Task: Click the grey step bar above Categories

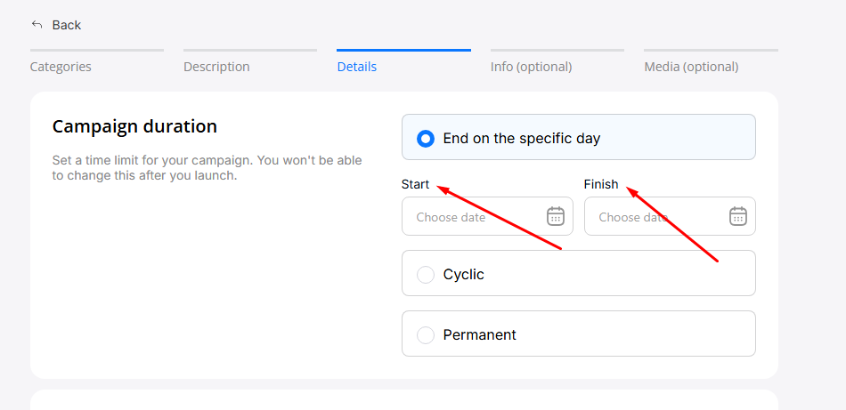Action: coord(96,50)
